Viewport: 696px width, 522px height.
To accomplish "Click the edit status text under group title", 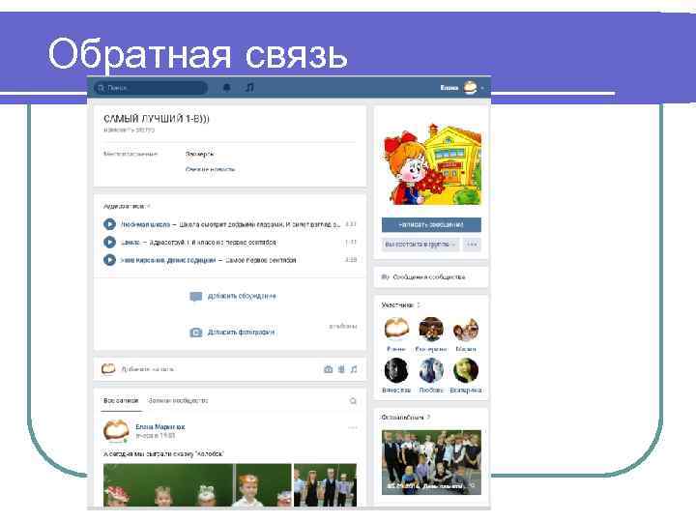I will (130, 130).
